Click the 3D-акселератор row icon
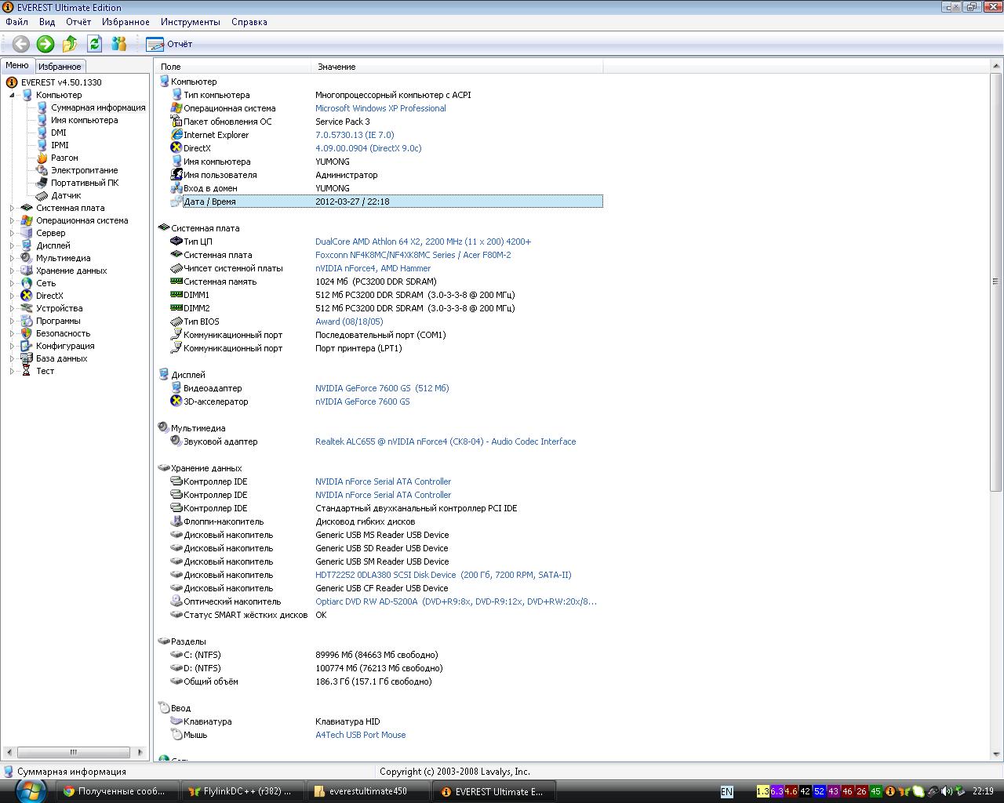This screenshot has width=1004, height=803. click(x=176, y=401)
